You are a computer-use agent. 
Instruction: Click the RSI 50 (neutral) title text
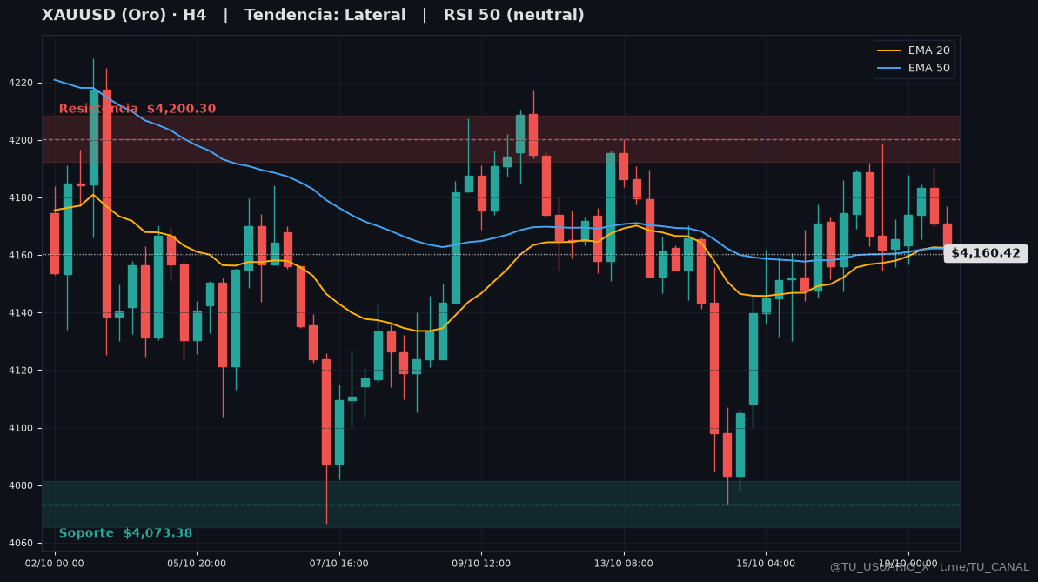(513, 15)
